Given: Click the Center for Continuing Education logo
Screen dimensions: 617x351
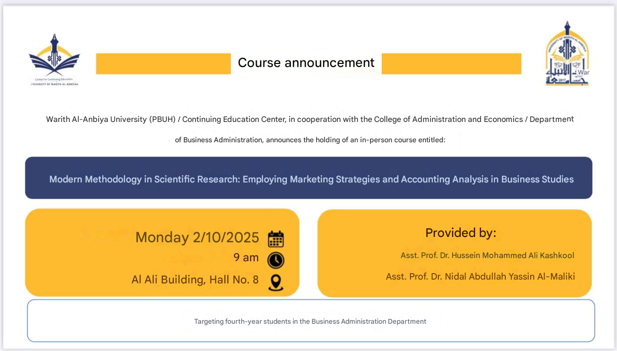Looking at the screenshot, I should [x=54, y=55].
